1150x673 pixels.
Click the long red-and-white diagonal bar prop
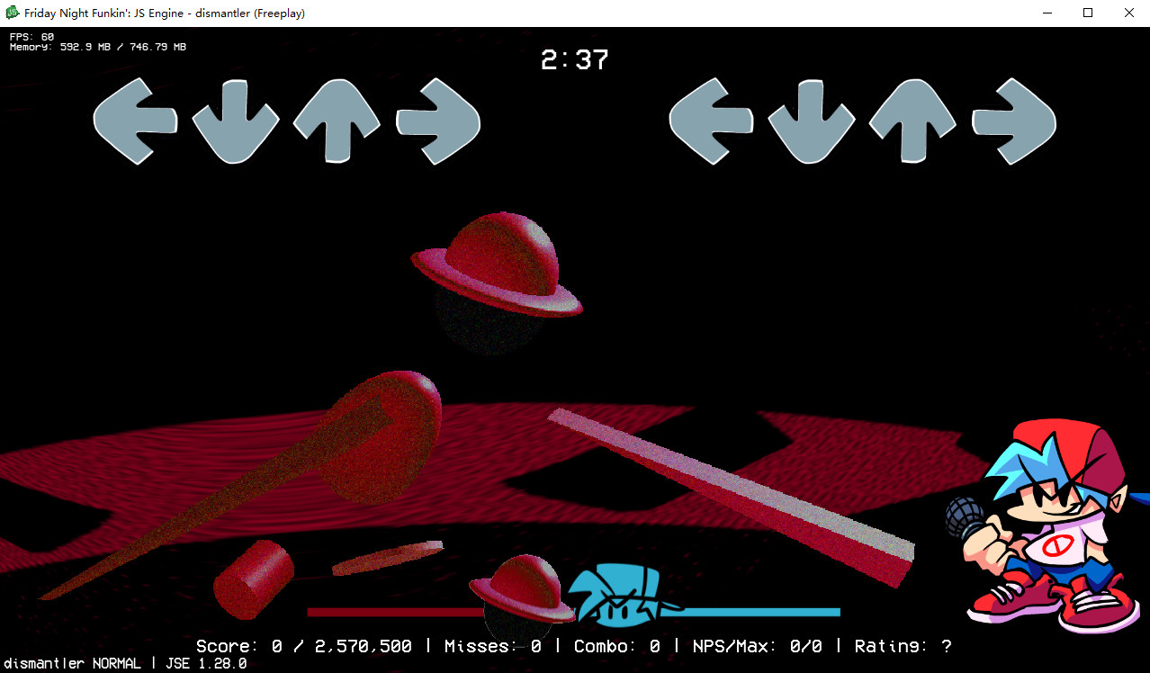pyautogui.click(x=731, y=497)
